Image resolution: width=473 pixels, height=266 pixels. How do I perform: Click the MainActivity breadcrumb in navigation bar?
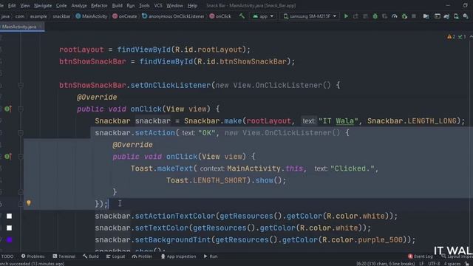(x=92, y=16)
